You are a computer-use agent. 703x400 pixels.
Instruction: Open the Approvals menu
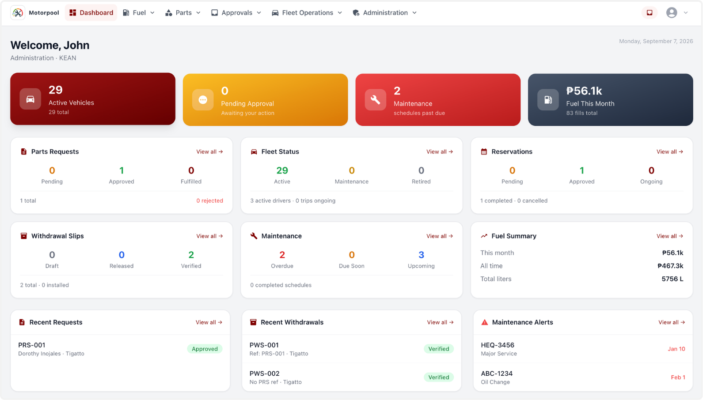[236, 13]
